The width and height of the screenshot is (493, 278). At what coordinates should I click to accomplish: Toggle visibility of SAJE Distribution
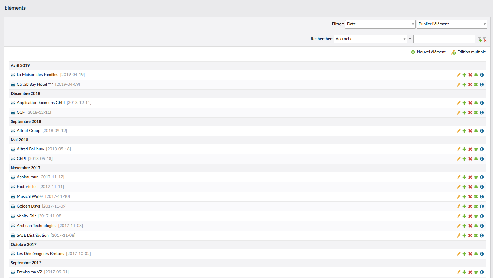[x=476, y=236]
